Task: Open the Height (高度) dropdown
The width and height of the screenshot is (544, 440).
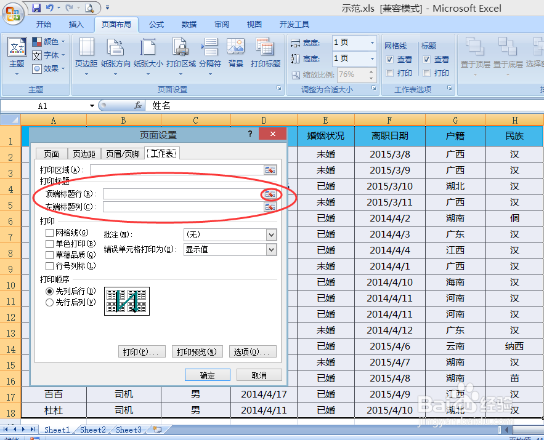Action: click(x=372, y=58)
